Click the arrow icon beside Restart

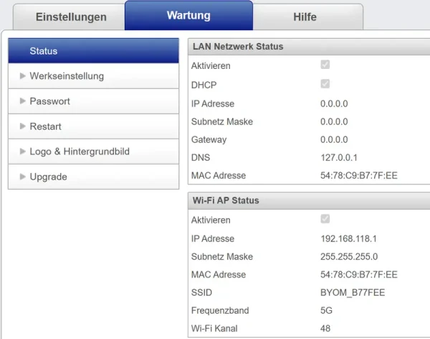pyautogui.click(x=23, y=126)
